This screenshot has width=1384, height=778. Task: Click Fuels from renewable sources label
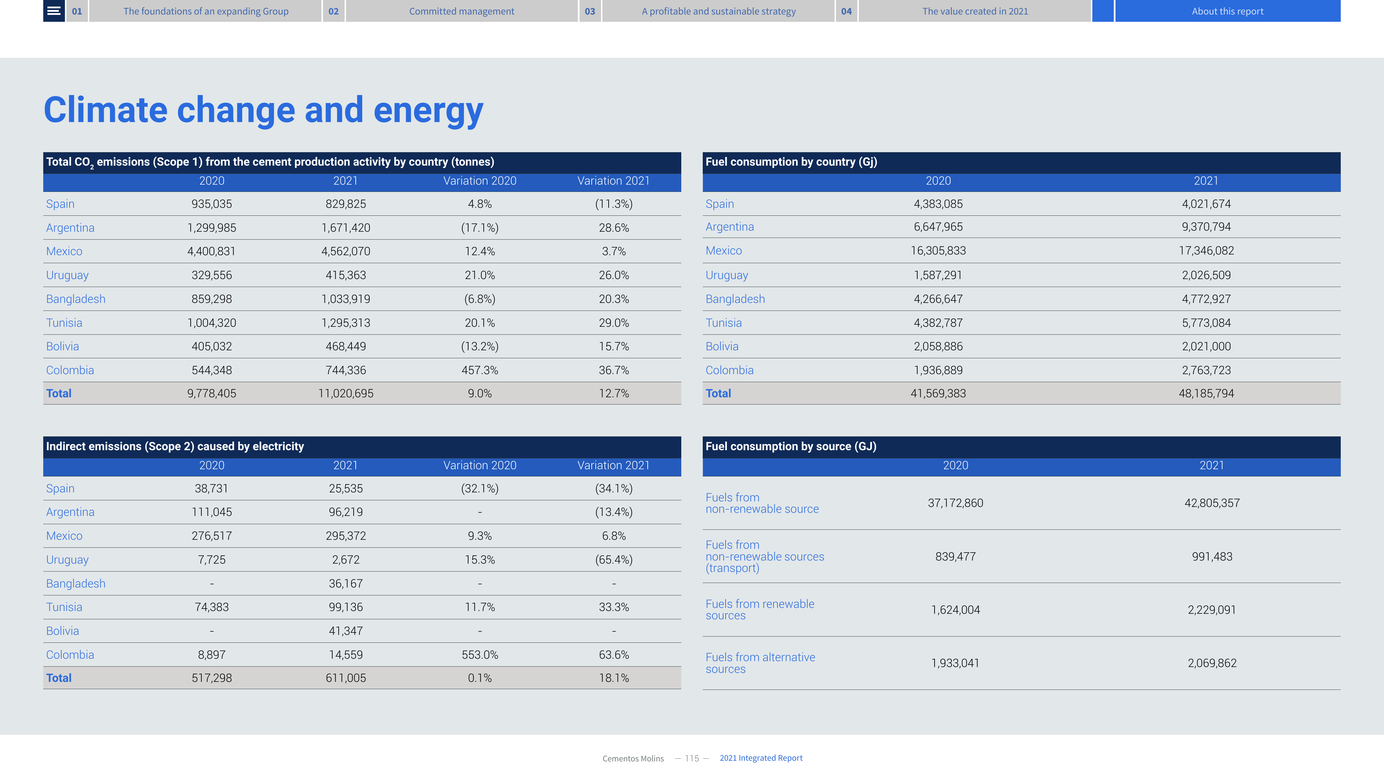(760, 610)
